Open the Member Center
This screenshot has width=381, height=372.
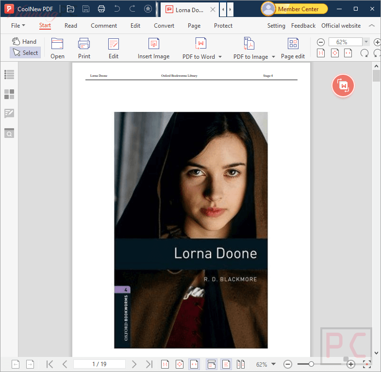pos(294,9)
